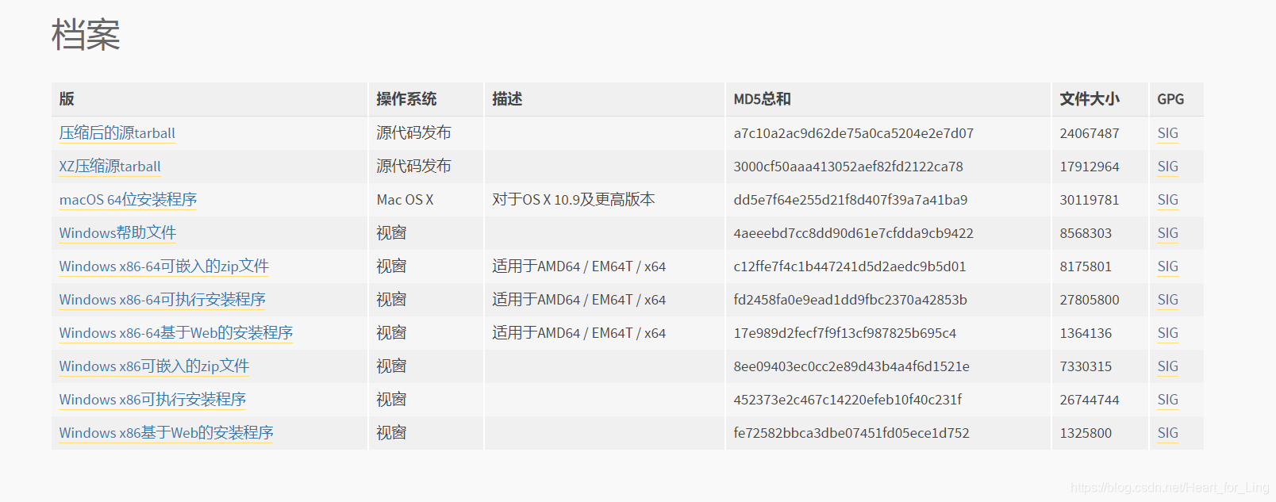The image size is (1276, 502).
Task: Open SIG link for x86基于Web的安装程序 row
Action: (1168, 433)
